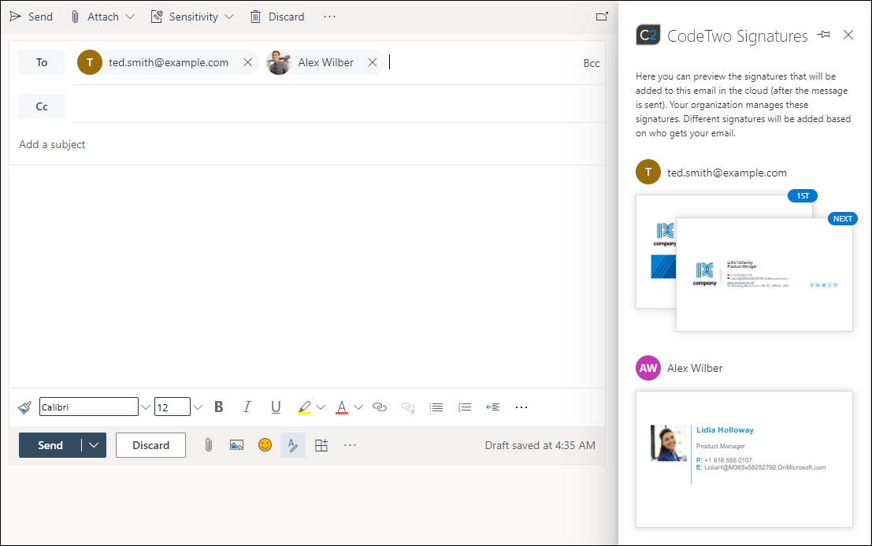Expand the font size dropdown arrow
Viewport: 872px width, 546px height.
tap(198, 407)
